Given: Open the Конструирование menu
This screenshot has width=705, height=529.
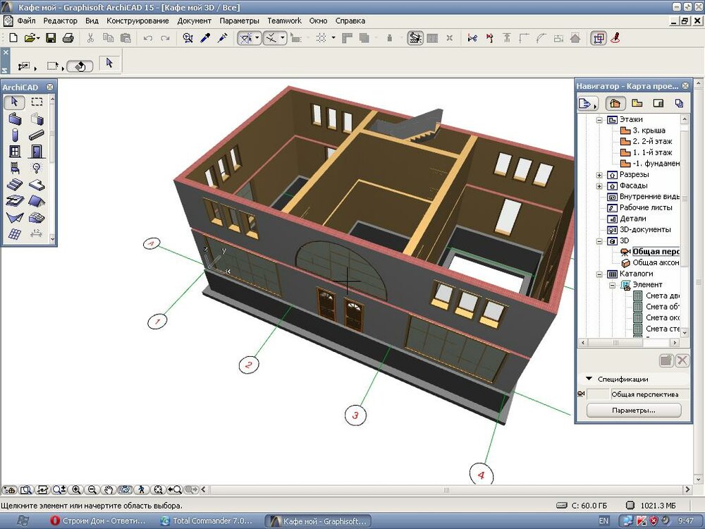Looking at the screenshot, I should coord(137,20).
